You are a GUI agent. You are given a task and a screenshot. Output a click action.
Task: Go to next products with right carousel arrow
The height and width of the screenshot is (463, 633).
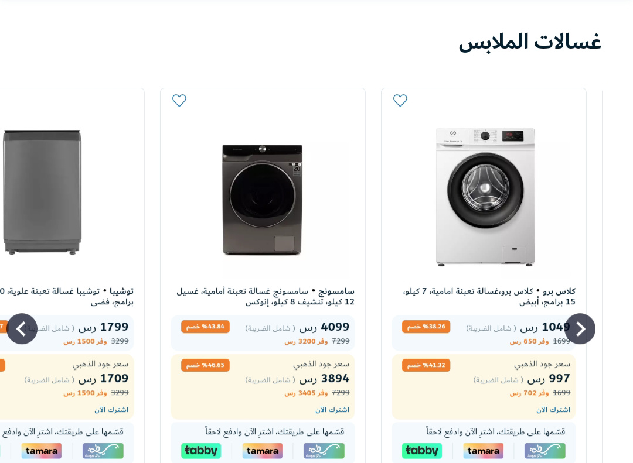(580, 329)
